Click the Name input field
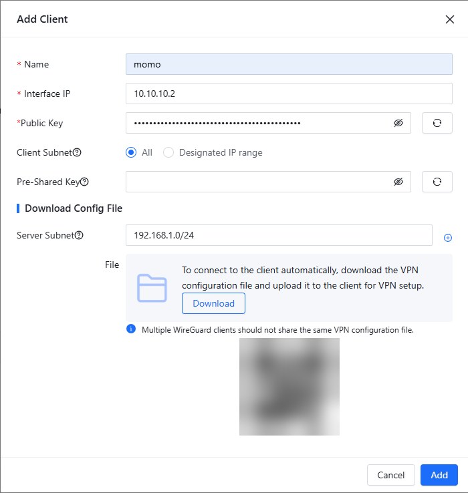The image size is (468, 493). pos(289,64)
